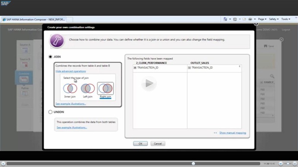Close the combination settings dialog
The width and height of the screenshot is (298, 167).
(256, 24)
